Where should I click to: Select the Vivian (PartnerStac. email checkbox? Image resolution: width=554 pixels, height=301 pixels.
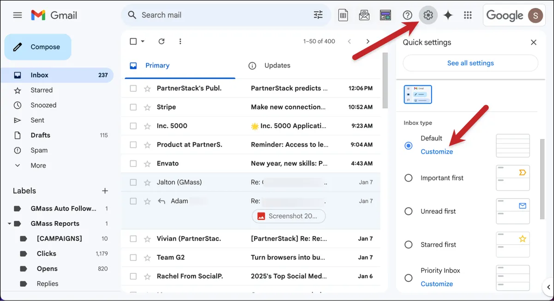coord(133,239)
